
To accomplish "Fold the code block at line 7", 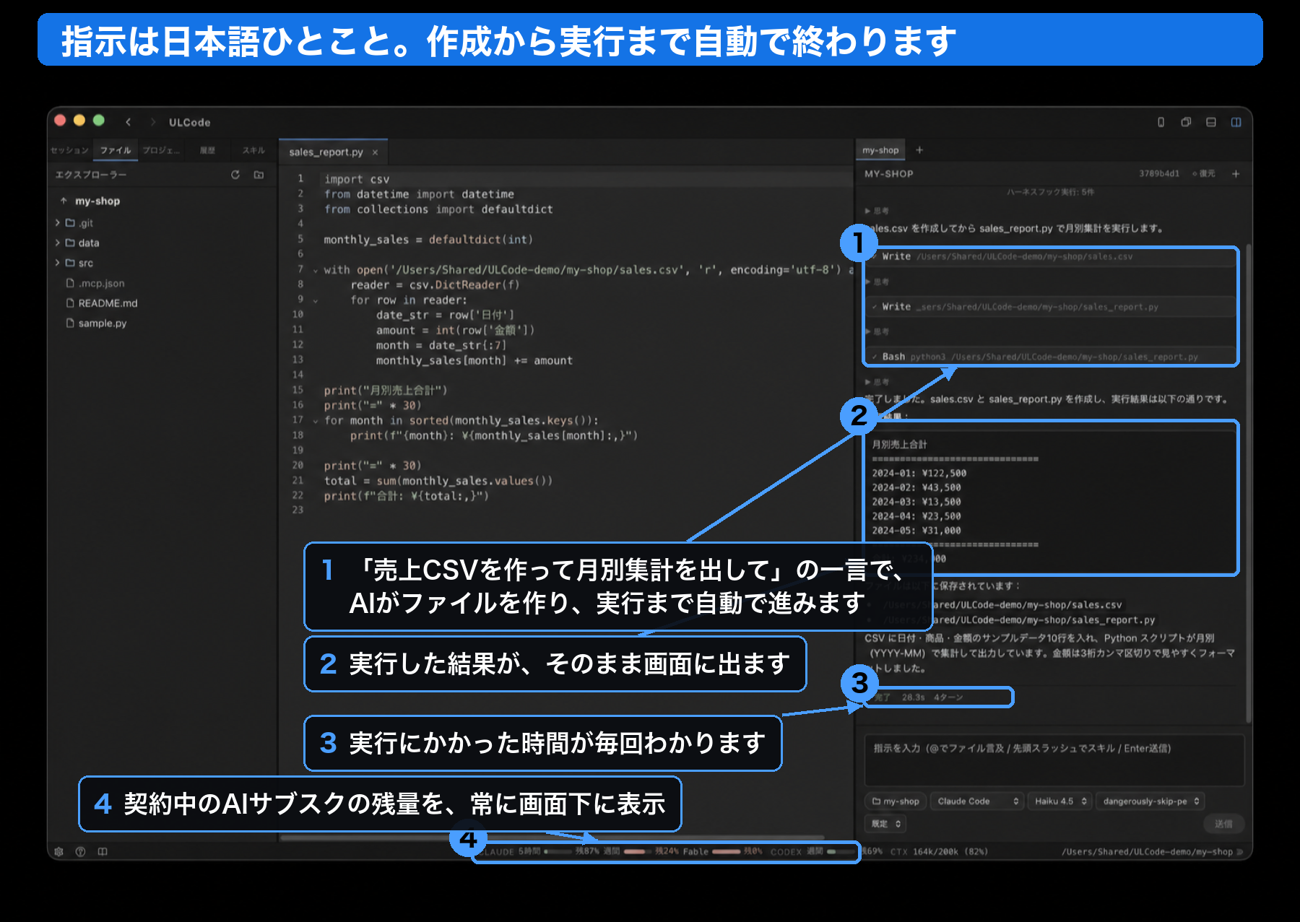I will 316,271.
